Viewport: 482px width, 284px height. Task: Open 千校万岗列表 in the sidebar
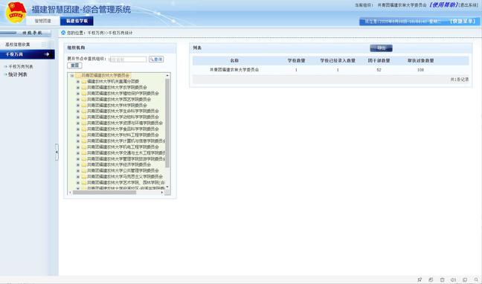21,66
